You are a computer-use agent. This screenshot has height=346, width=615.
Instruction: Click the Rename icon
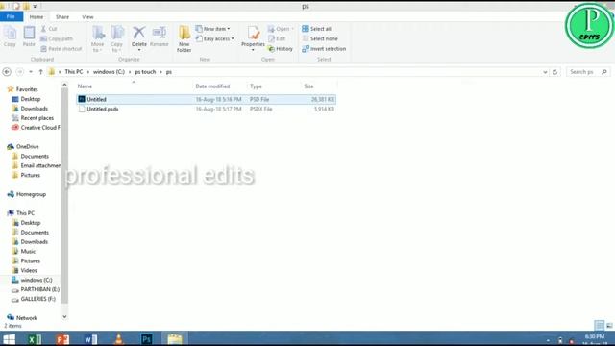(x=160, y=37)
